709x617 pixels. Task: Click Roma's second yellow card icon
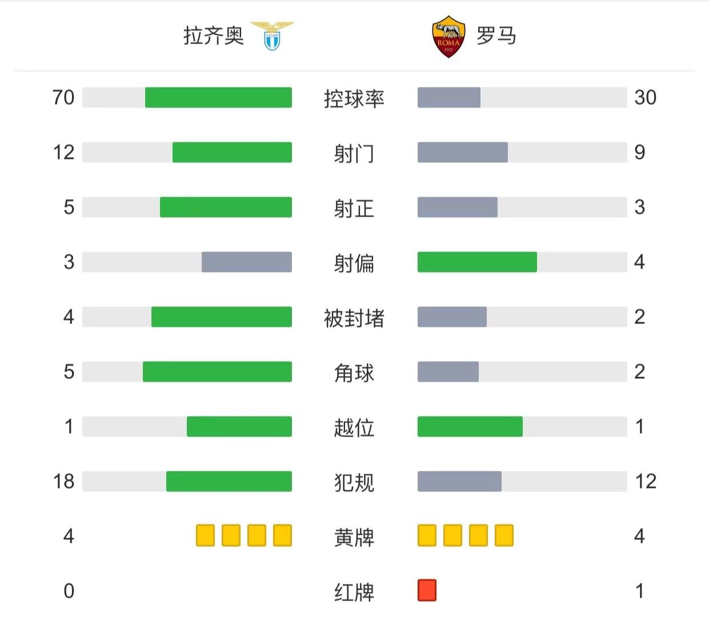pyautogui.click(x=452, y=535)
